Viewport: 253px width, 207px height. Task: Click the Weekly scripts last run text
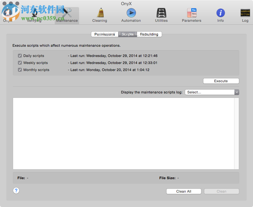point(113,63)
